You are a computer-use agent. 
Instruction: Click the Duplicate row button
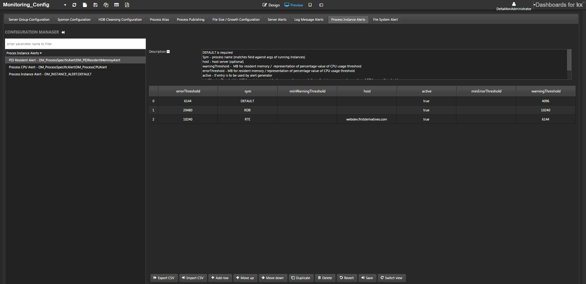(301, 278)
